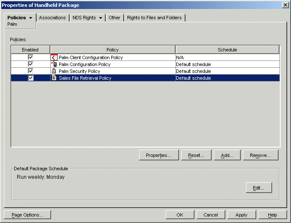Select the Palm Security Policy row text
291x223 pixels.
point(79,71)
